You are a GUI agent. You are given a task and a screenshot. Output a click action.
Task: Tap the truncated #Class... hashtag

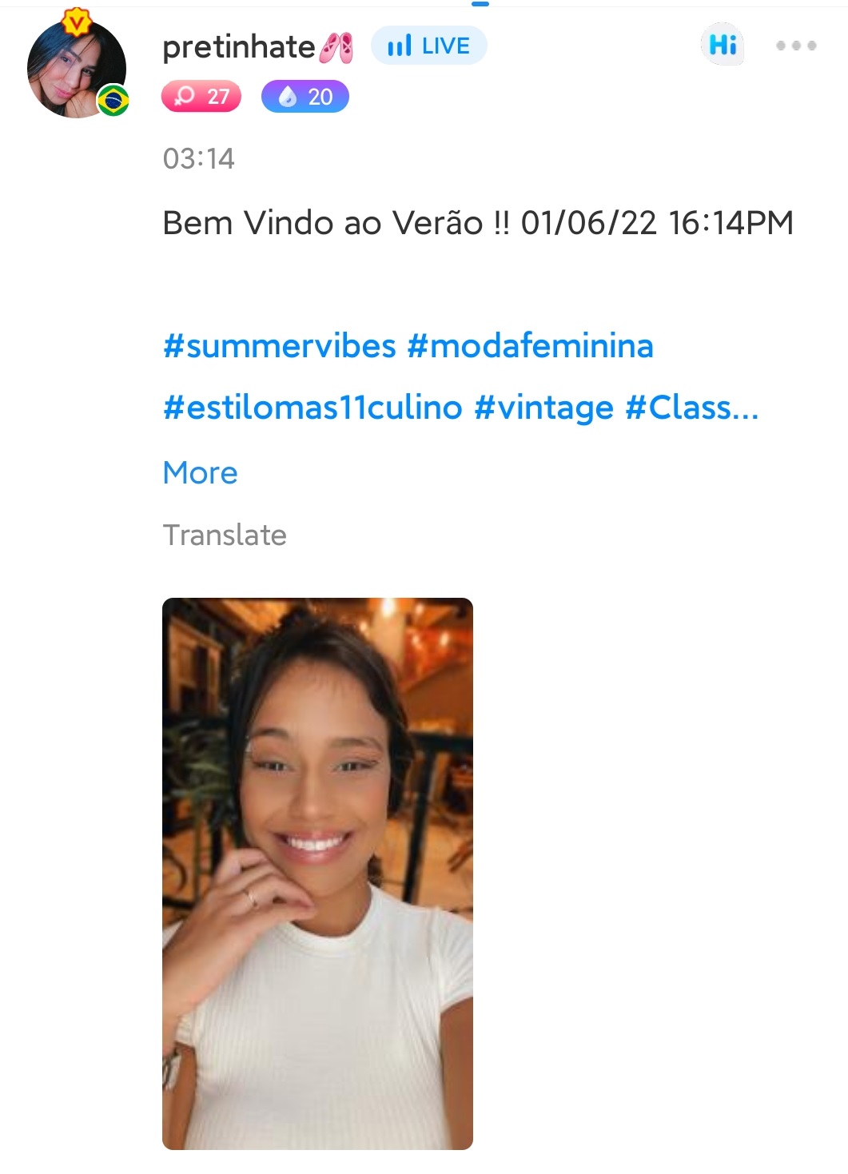coord(691,408)
